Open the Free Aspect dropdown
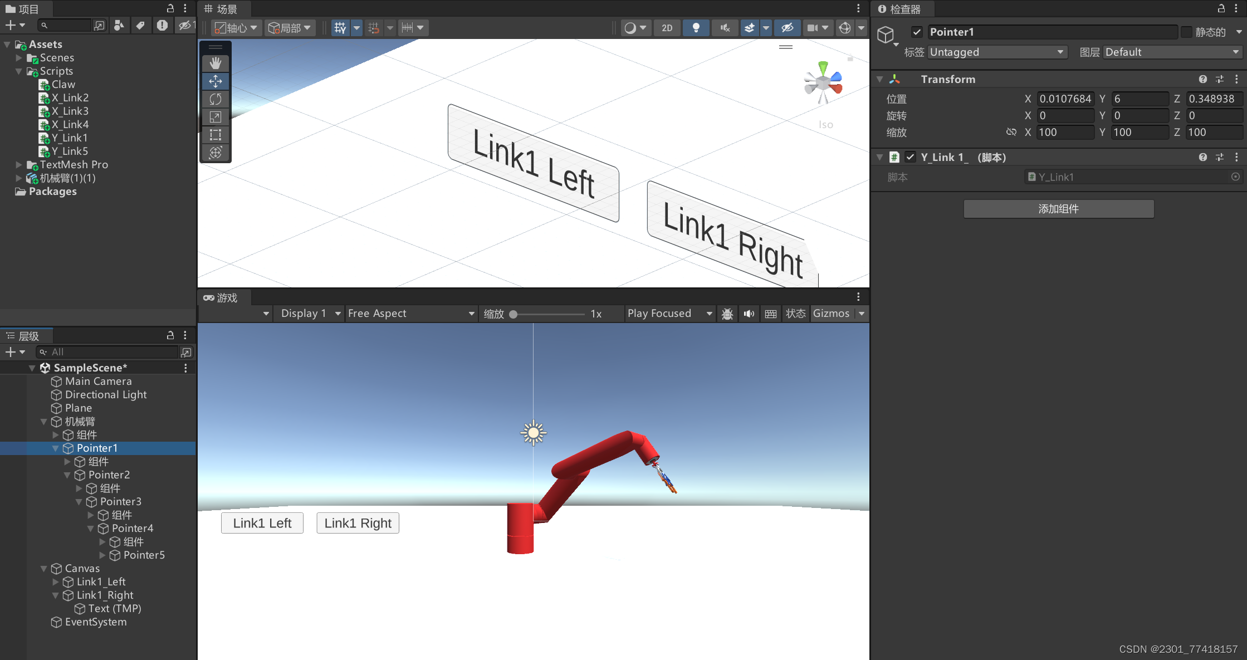Viewport: 1247px width, 660px height. (x=411, y=314)
